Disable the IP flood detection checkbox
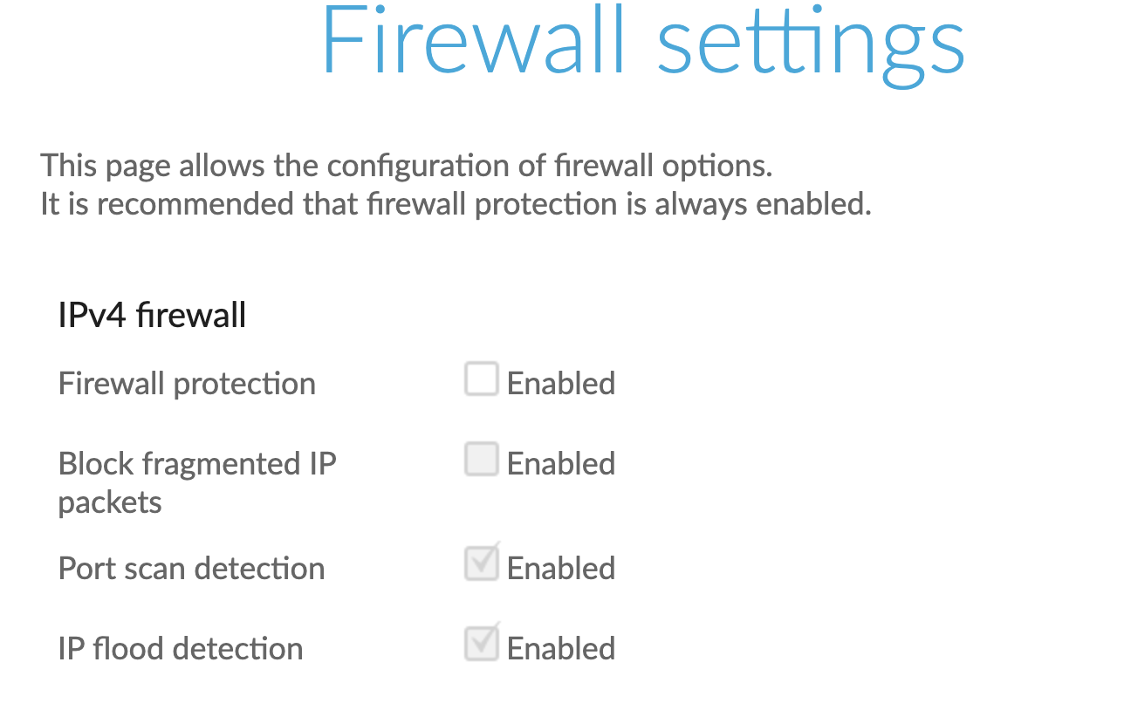Viewport: 1124px width, 710px height. pyautogui.click(x=481, y=645)
